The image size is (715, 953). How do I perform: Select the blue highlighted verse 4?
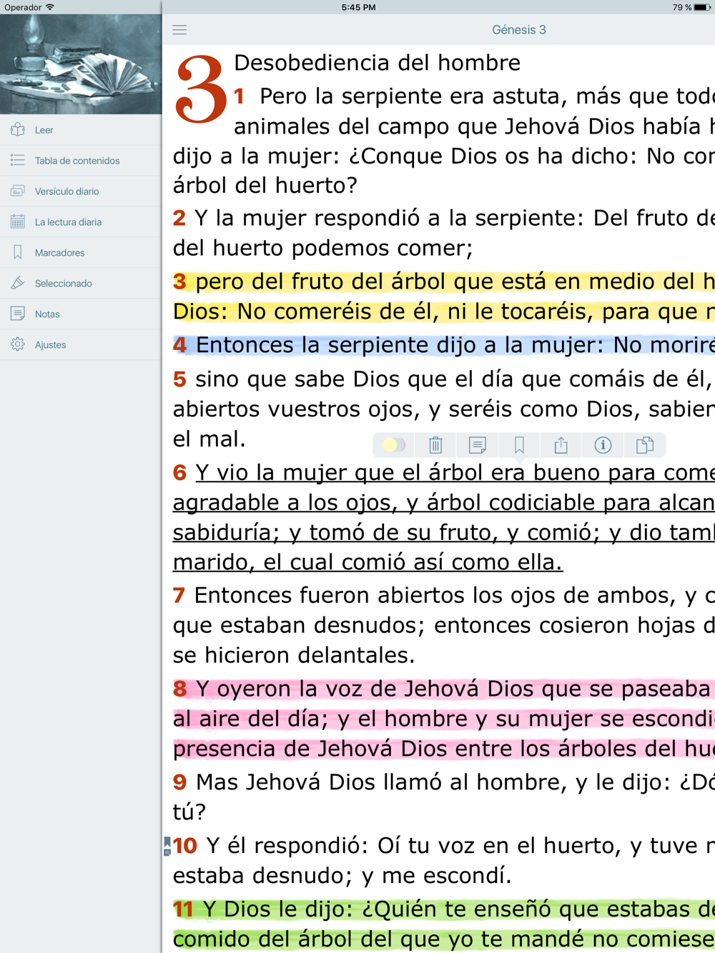tap(444, 345)
